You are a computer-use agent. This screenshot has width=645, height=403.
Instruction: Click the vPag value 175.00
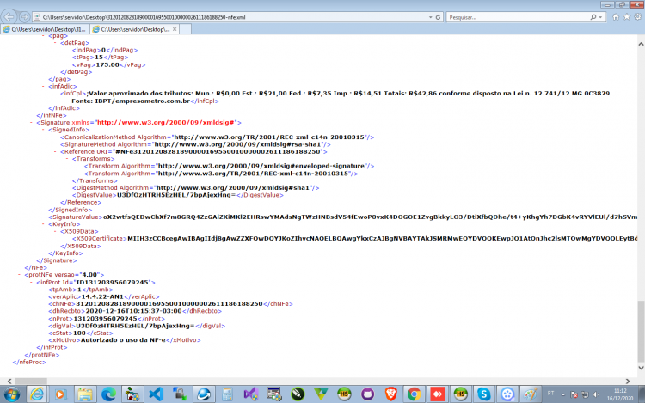107,64
